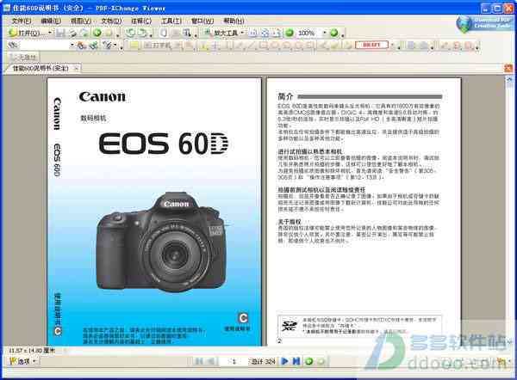This screenshot has height=380, width=517.
Task: Click the search options icon before the sticky note
Action: 107,45
